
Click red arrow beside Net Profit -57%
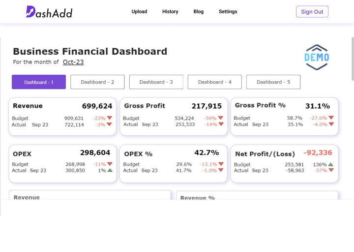pos(331,170)
